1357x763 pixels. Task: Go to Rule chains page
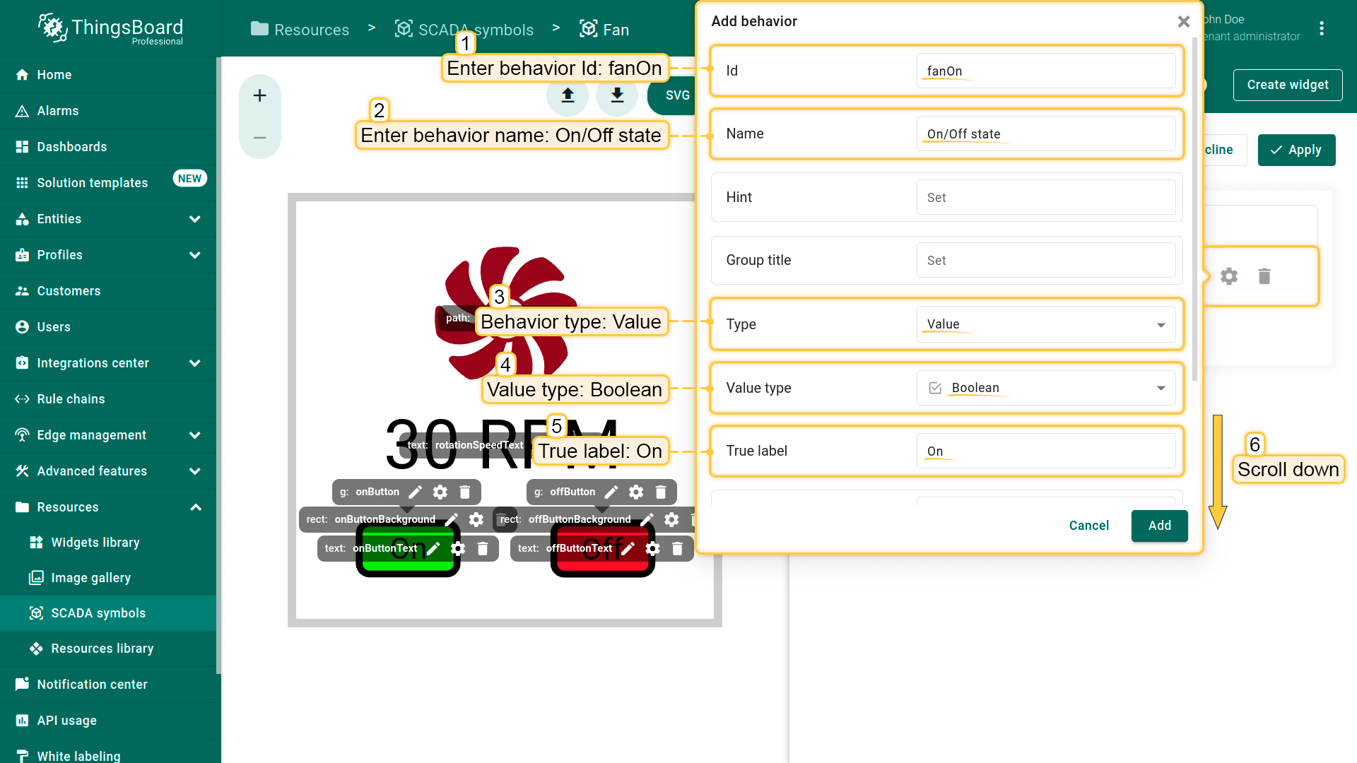click(71, 399)
